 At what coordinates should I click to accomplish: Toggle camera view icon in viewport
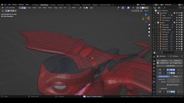tap(149, 32)
